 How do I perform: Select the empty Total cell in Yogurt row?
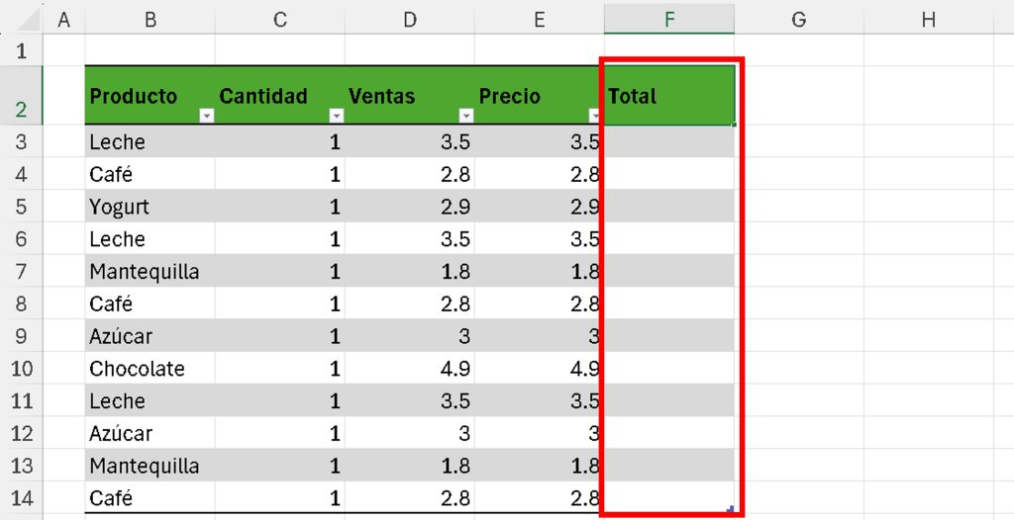[668, 207]
